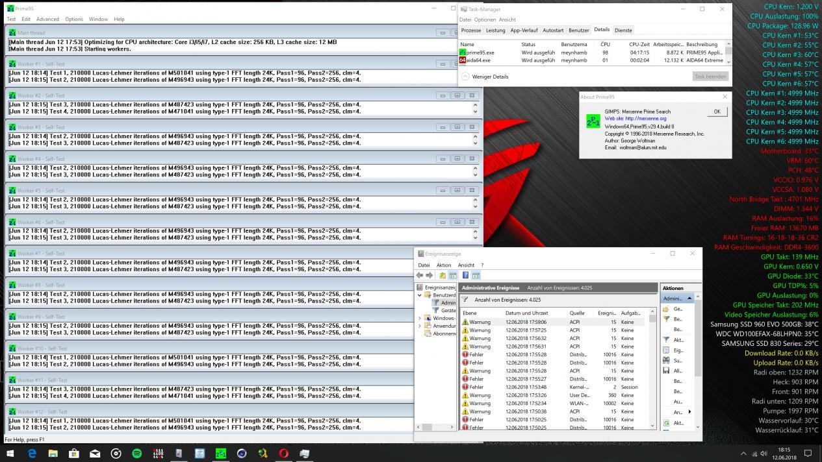Open the Opera browser from the taskbar
This screenshot has height=462, width=822.
point(283,454)
